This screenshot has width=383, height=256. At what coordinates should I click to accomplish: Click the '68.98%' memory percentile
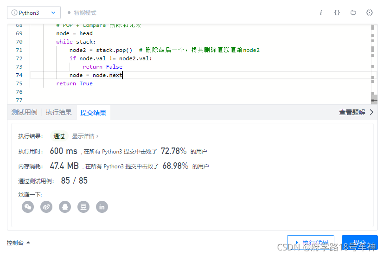175,166
